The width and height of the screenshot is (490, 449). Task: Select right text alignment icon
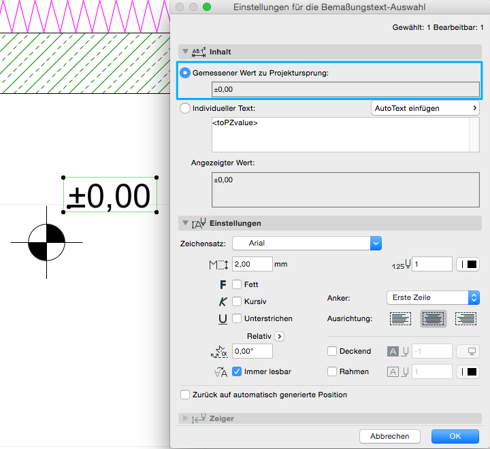pos(465,318)
